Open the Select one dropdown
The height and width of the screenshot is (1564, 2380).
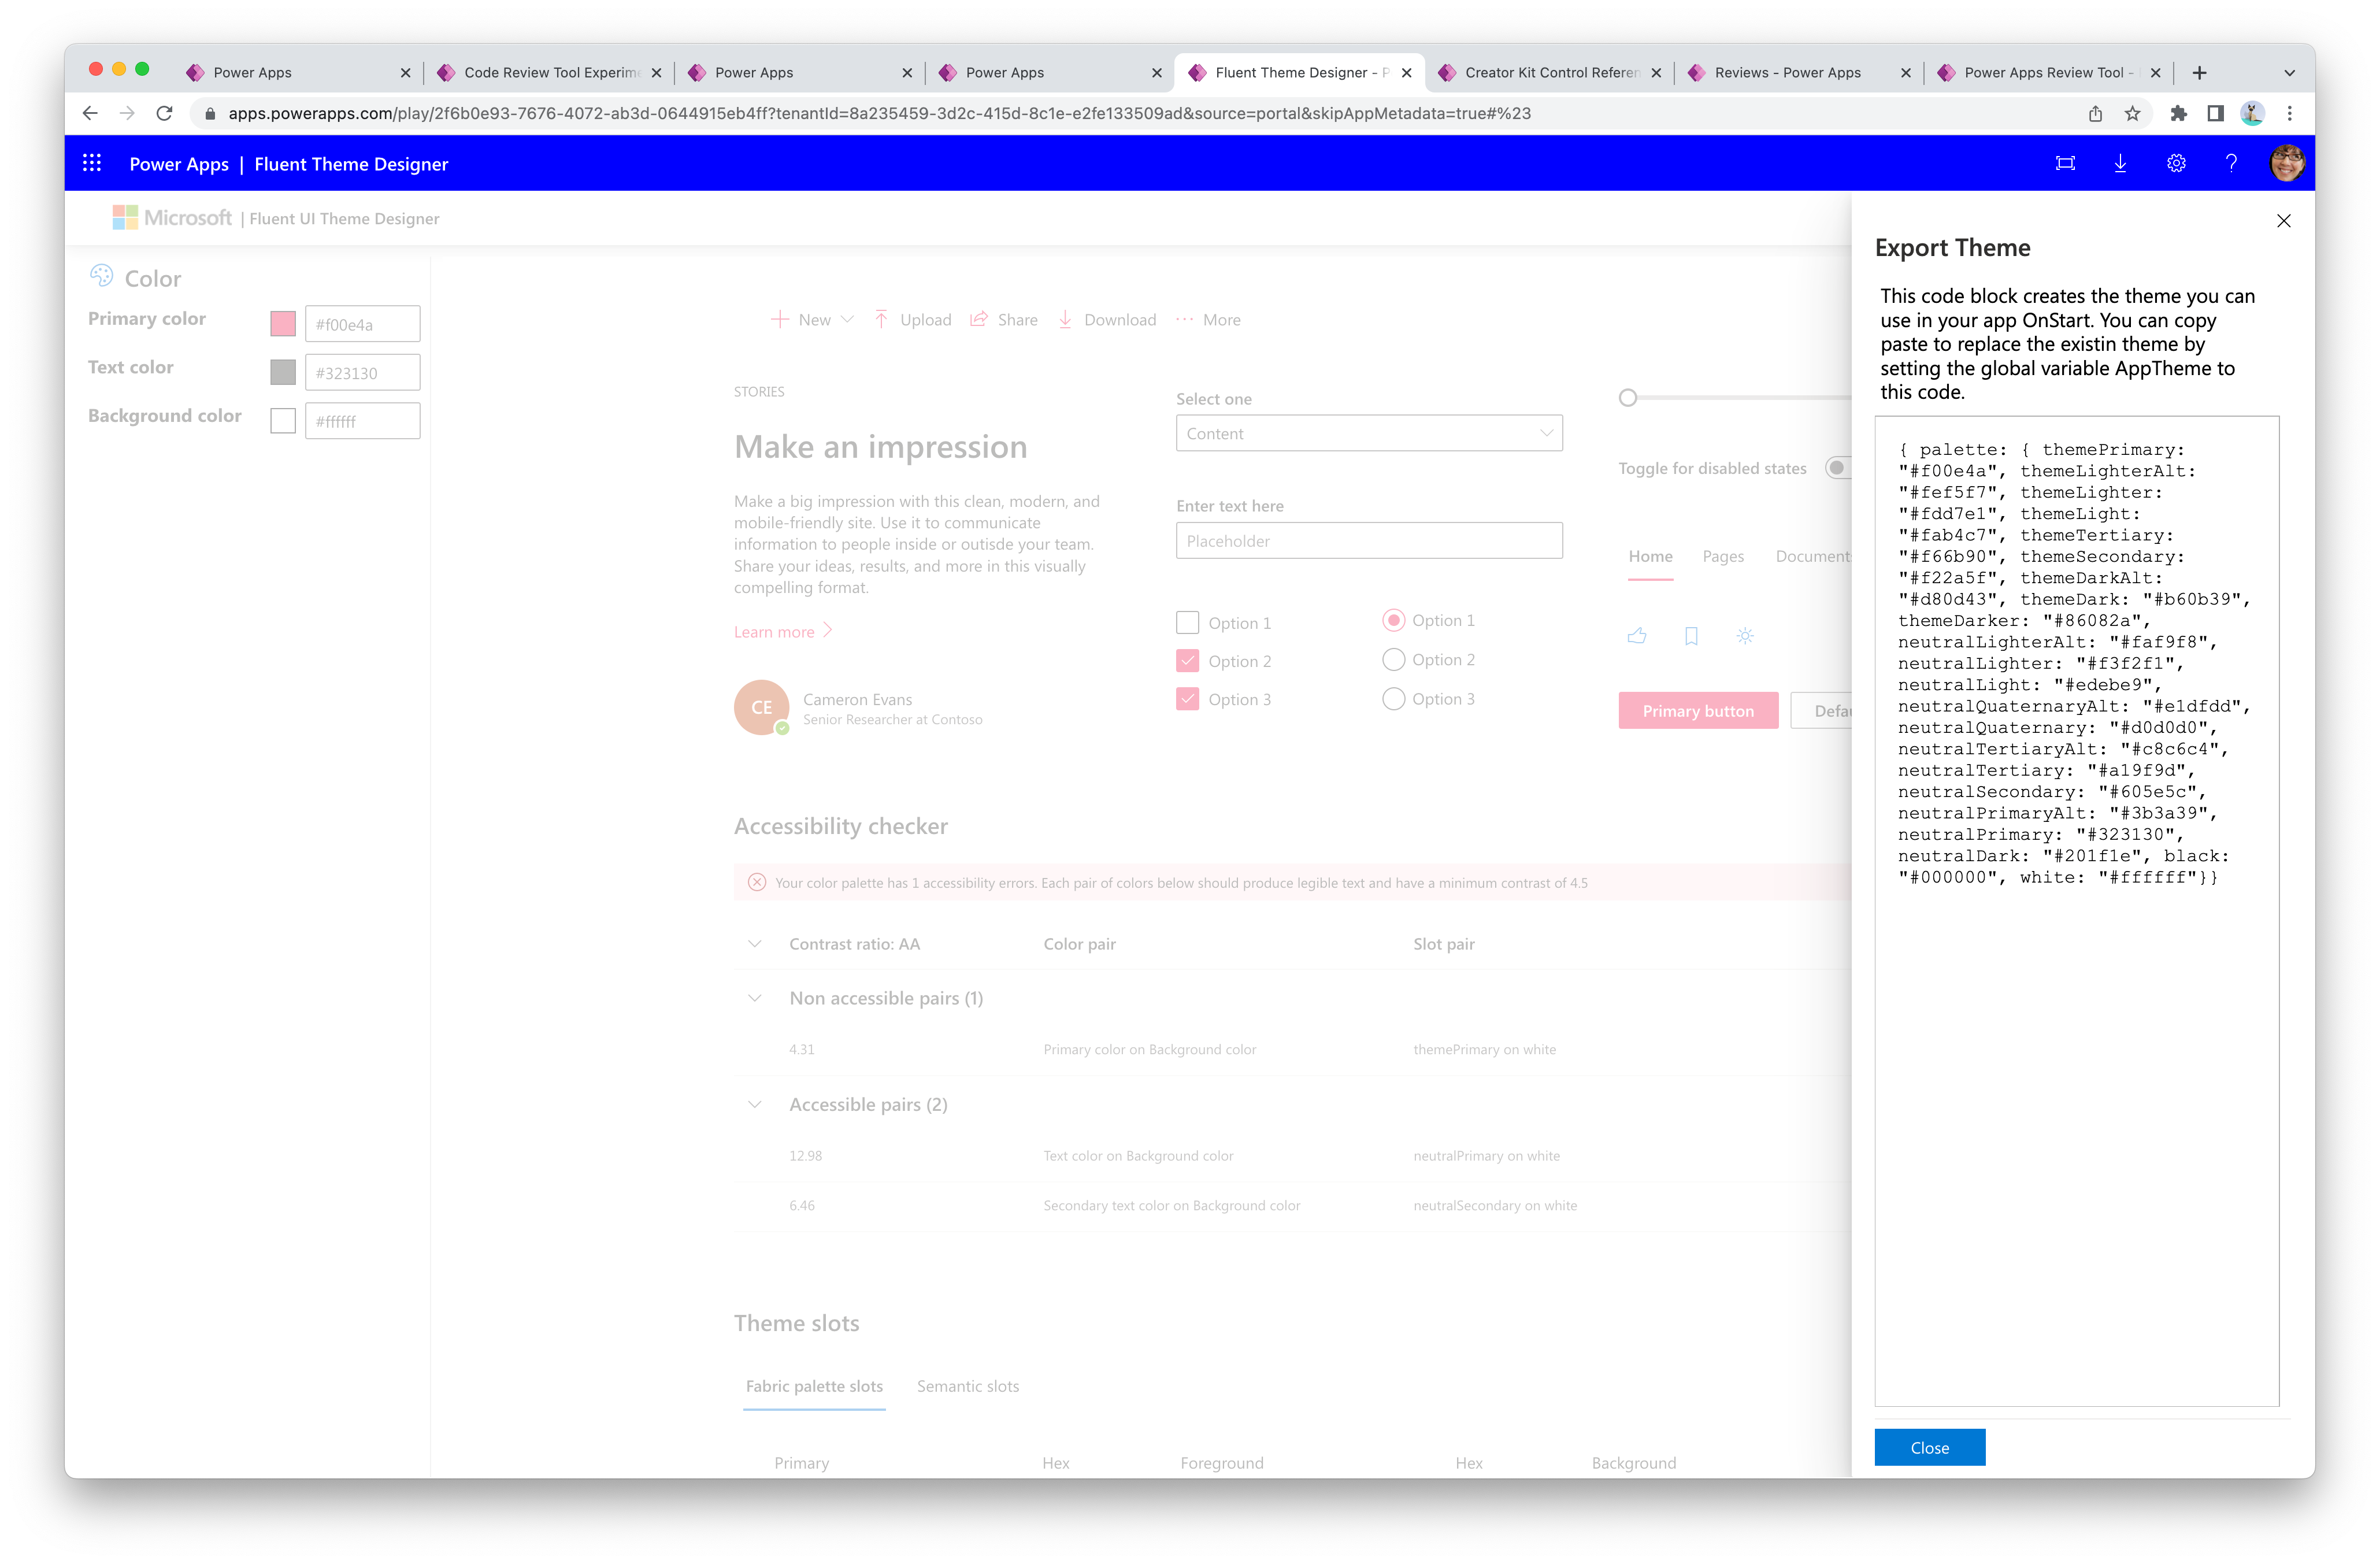(1366, 433)
